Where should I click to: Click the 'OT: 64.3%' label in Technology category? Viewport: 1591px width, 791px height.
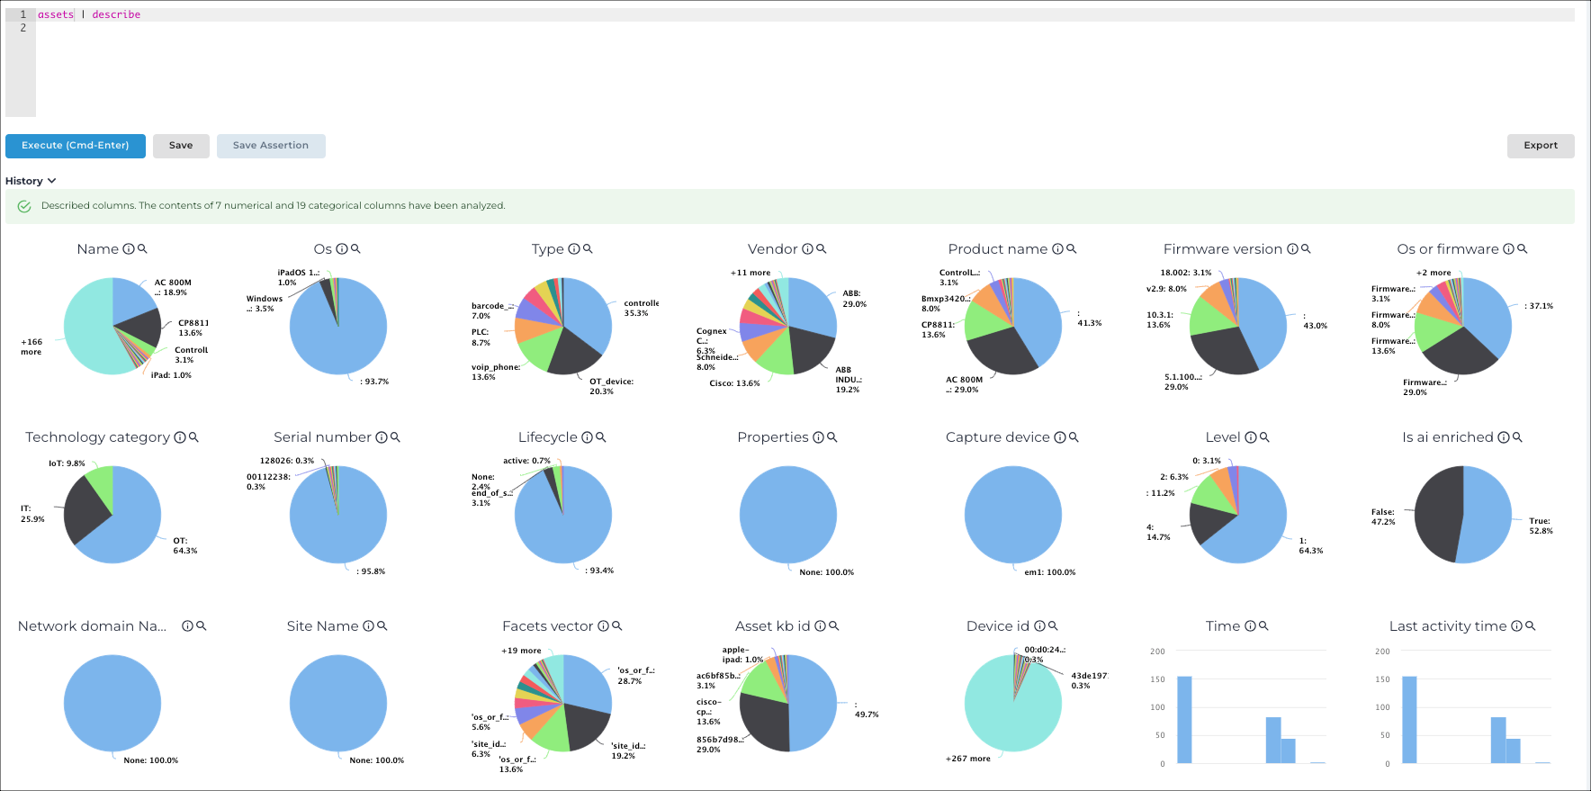coord(185,546)
